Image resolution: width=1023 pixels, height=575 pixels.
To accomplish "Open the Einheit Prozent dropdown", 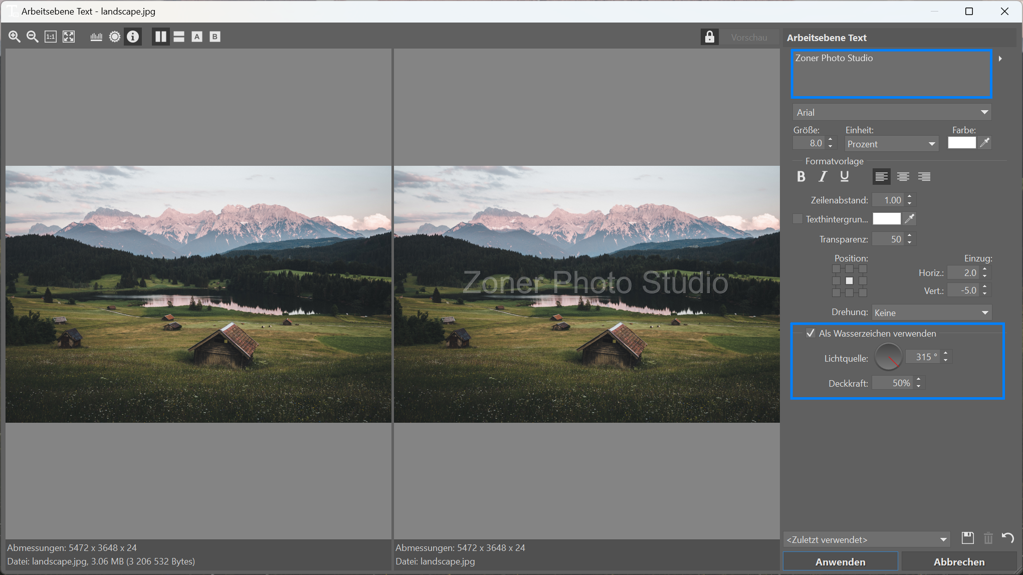I will click(x=891, y=144).
